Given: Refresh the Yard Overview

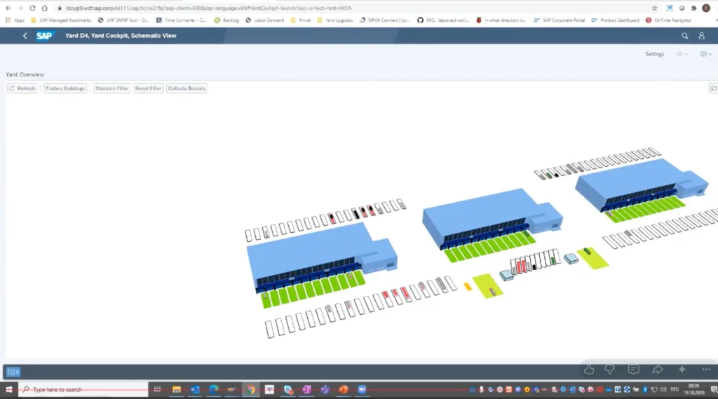Looking at the screenshot, I should tap(22, 88).
